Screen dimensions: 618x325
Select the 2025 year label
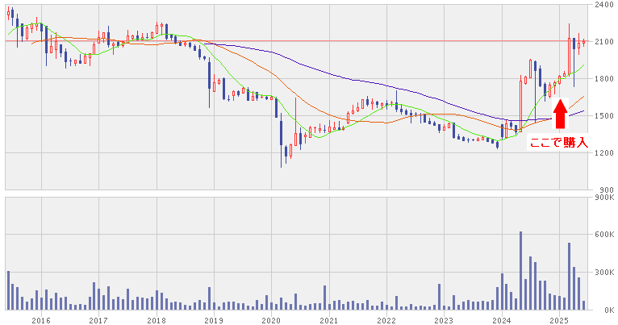click(559, 321)
